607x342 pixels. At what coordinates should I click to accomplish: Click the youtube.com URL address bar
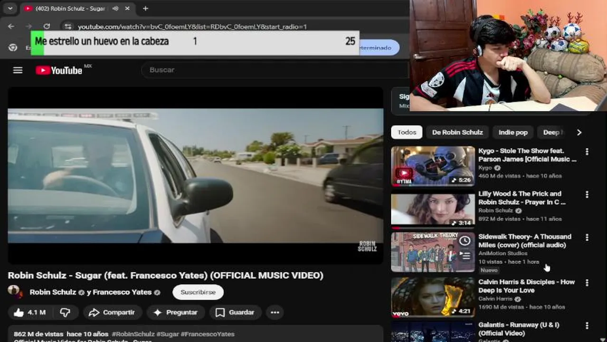click(192, 27)
